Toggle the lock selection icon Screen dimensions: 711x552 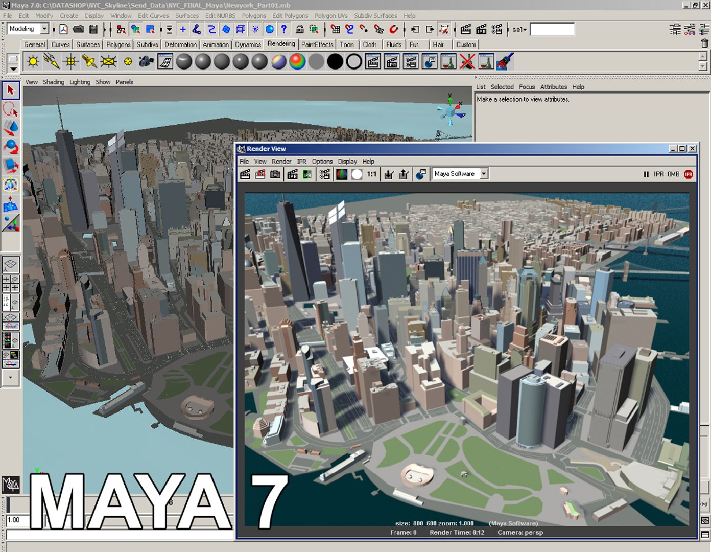tap(300, 29)
